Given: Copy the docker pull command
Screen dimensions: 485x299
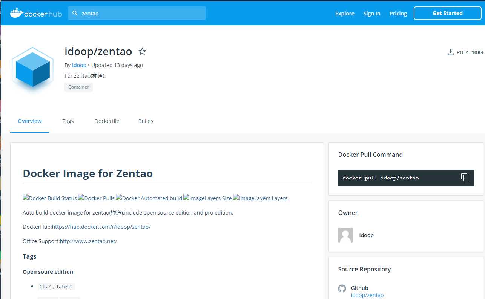Looking at the screenshot, I should (465, 177).
